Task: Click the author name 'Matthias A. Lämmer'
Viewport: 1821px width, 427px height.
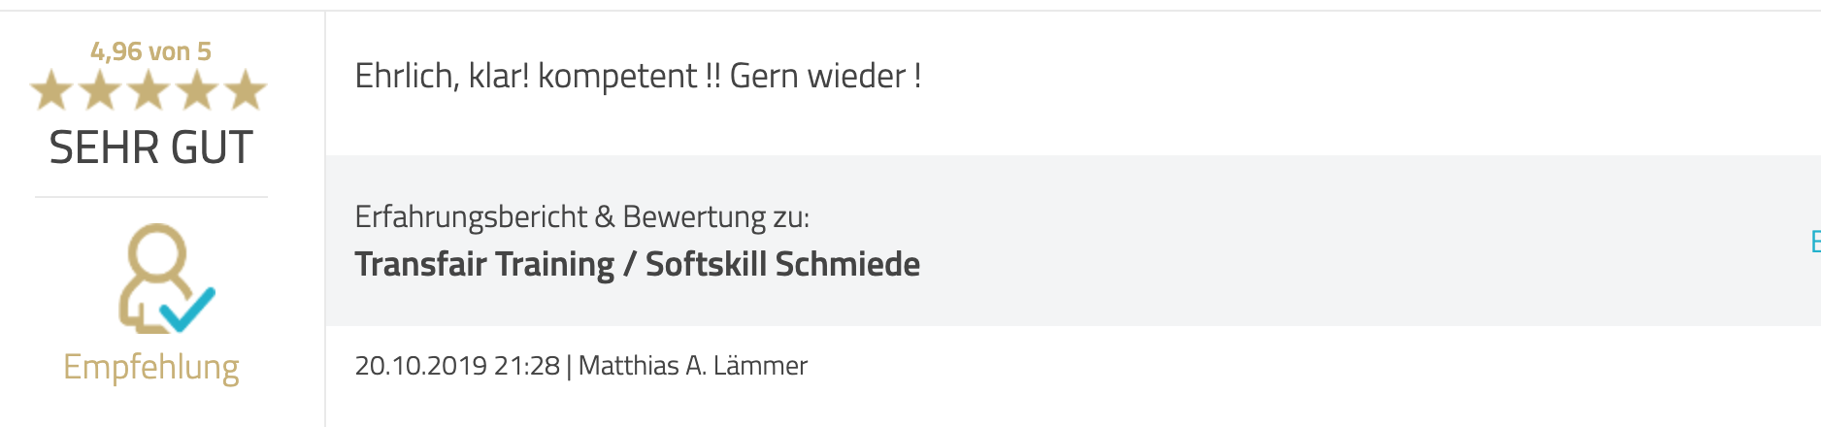Action: (693, 366)
